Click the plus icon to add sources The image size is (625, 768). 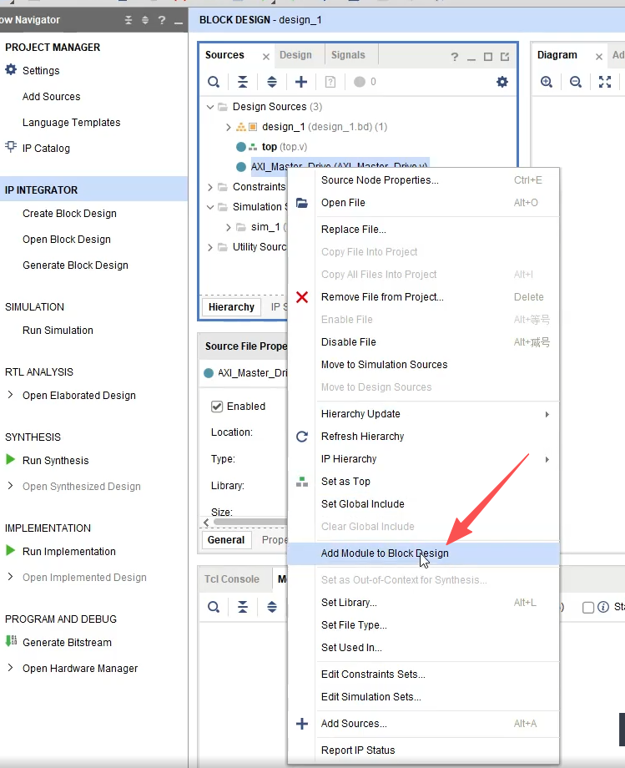pos(301,82)
